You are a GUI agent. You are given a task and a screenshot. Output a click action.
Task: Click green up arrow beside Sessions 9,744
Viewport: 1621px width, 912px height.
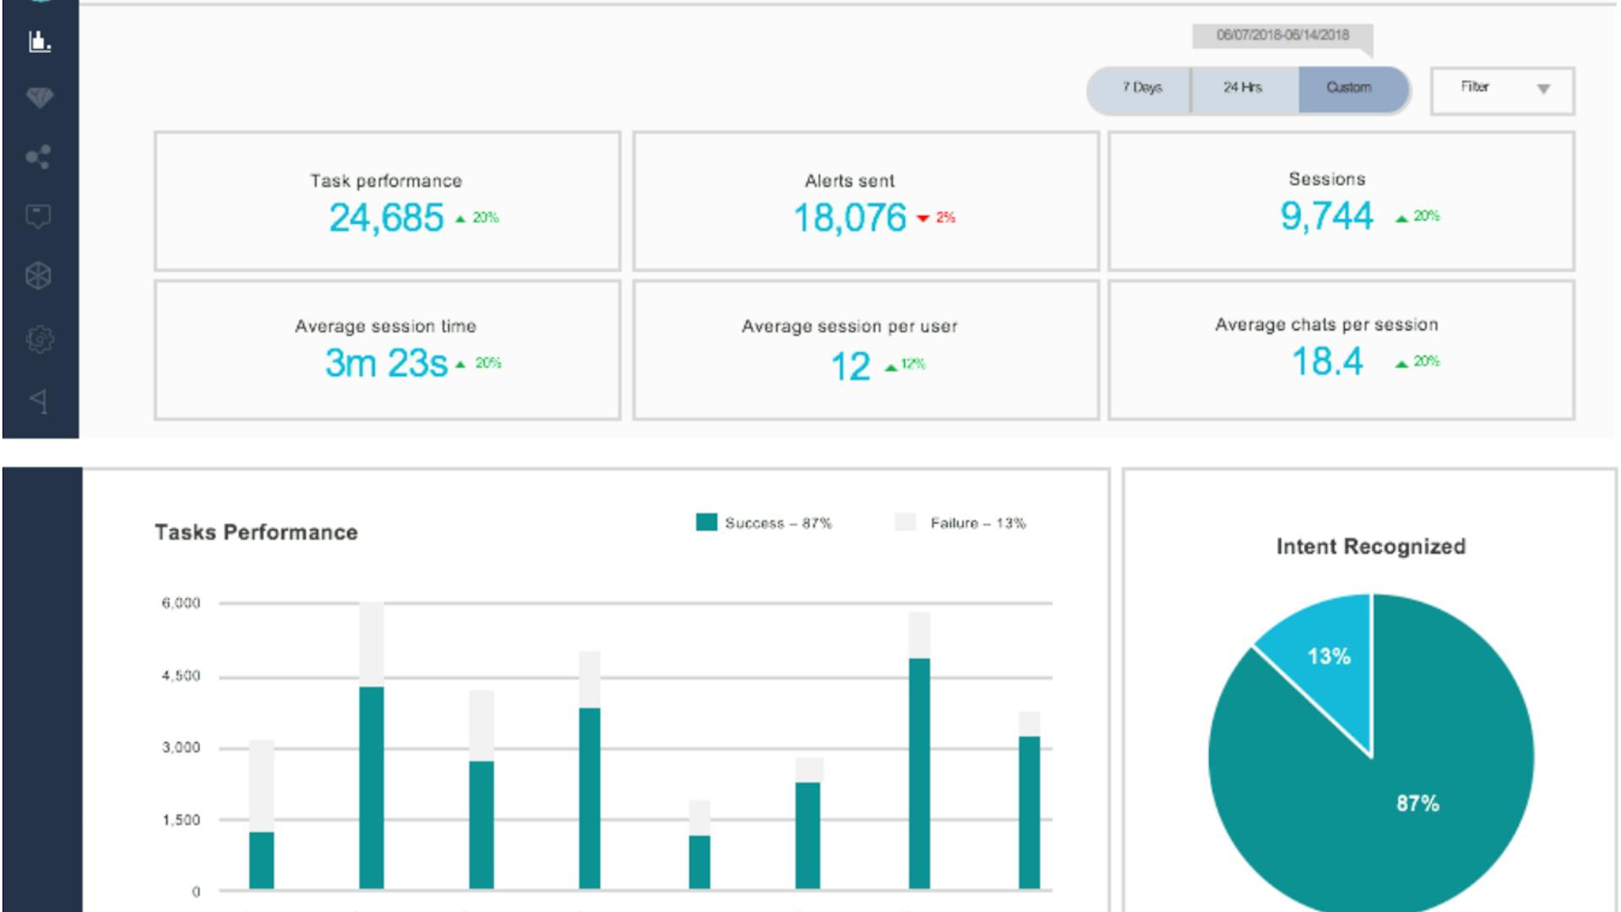click(x=1401, y=219)
